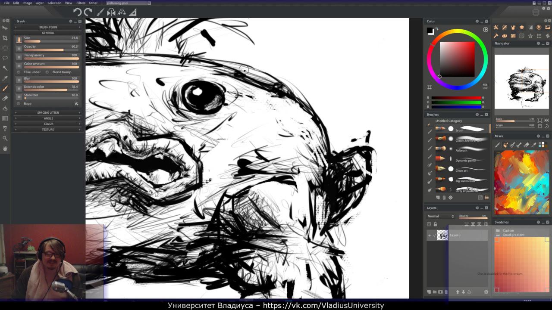Viewport: 552px width, 310px height.
Task: Select the Crop tool
Action: pyautogui.click(x=5, y=38)
